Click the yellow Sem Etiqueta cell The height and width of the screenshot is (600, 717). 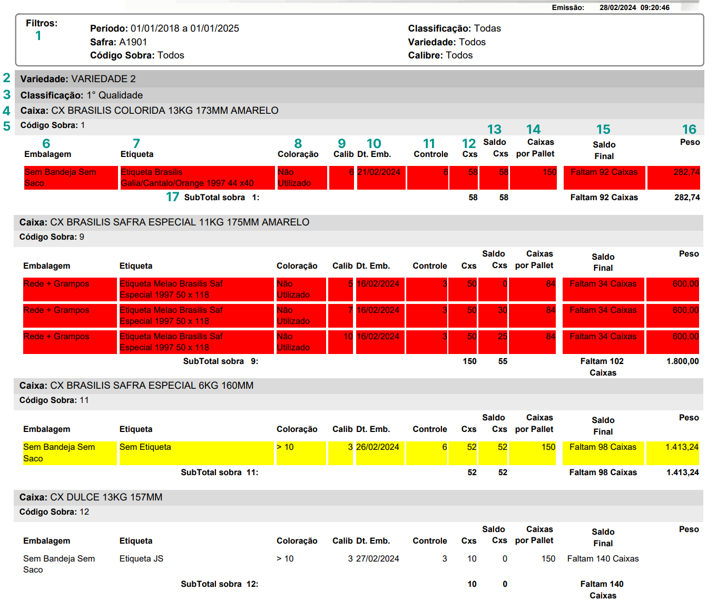click(145, 447)
